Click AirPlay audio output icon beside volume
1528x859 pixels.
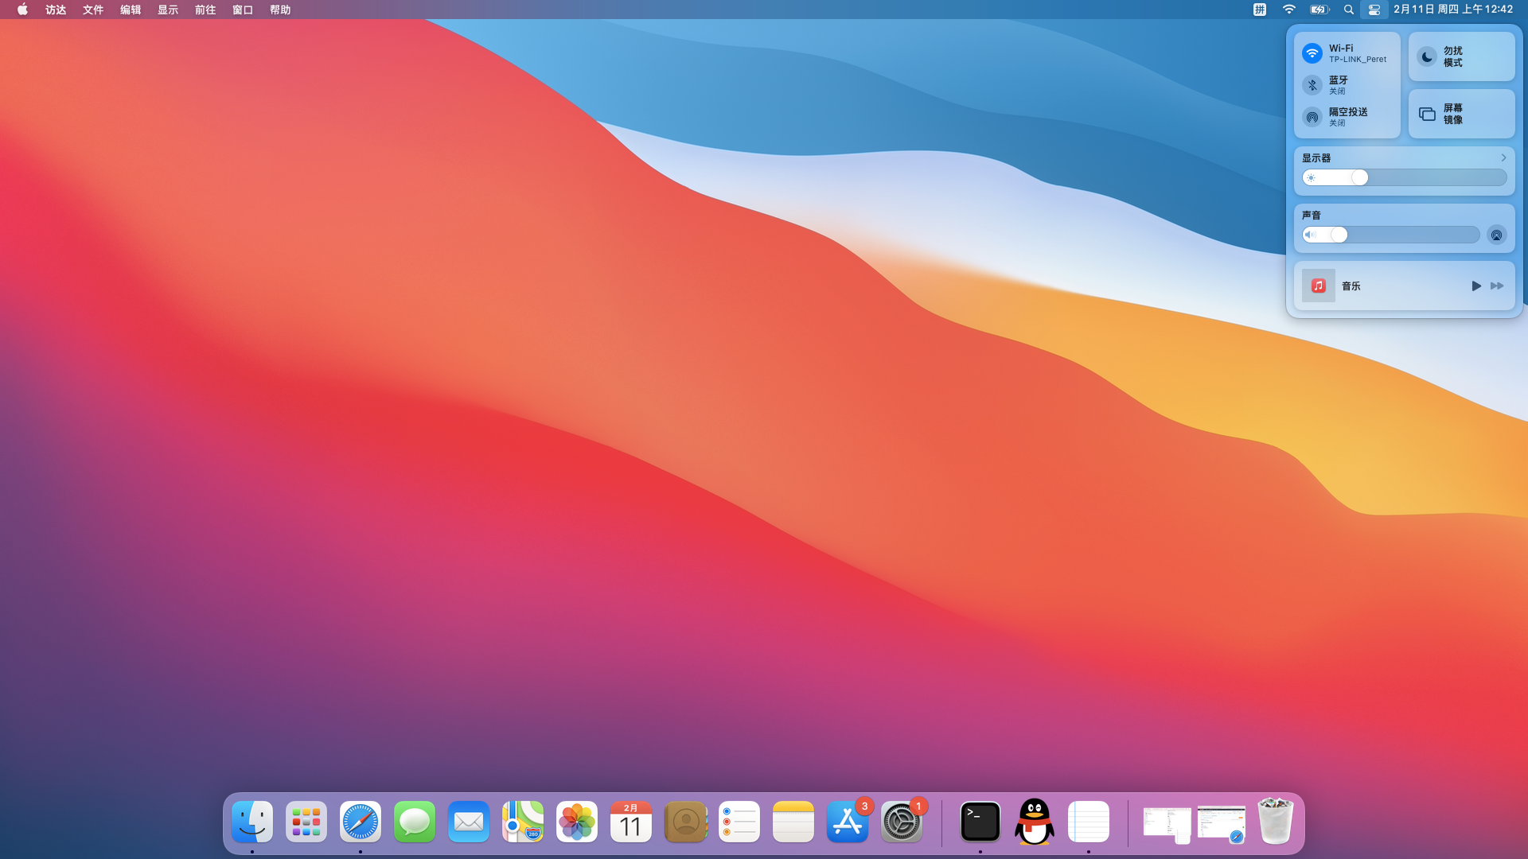click(1496, 235)
